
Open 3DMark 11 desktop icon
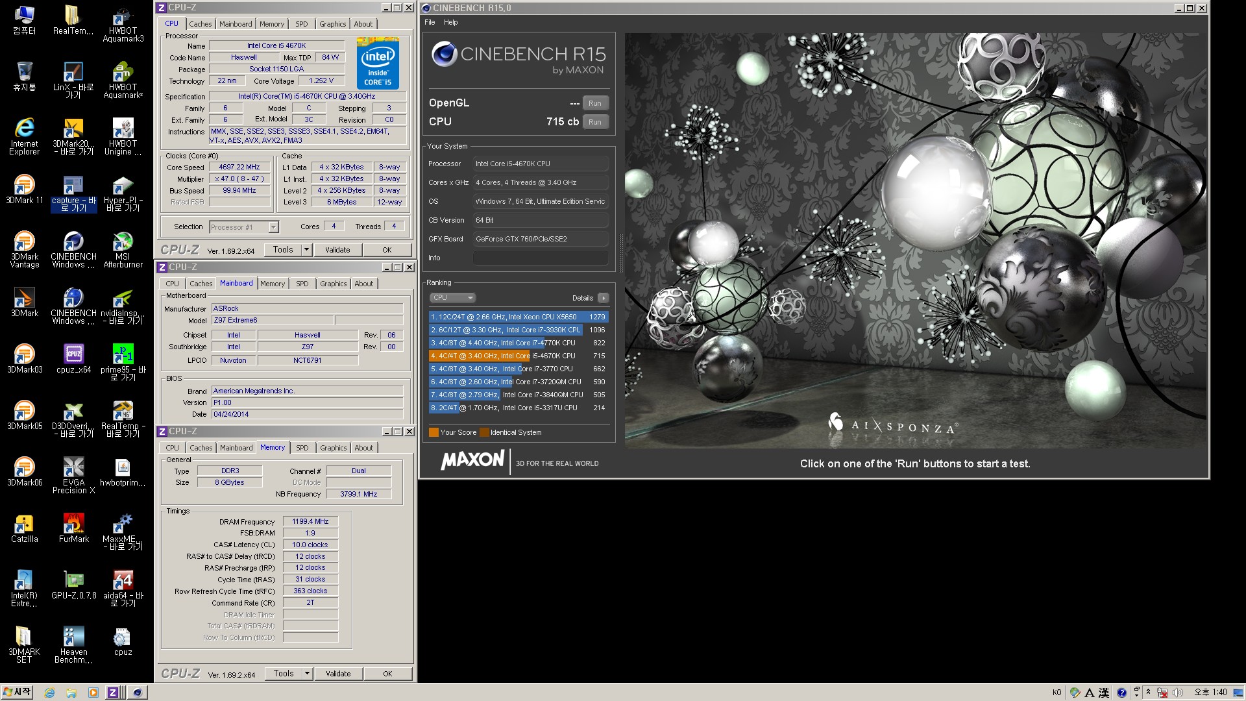pyautogui.click(x=25, y=190)
